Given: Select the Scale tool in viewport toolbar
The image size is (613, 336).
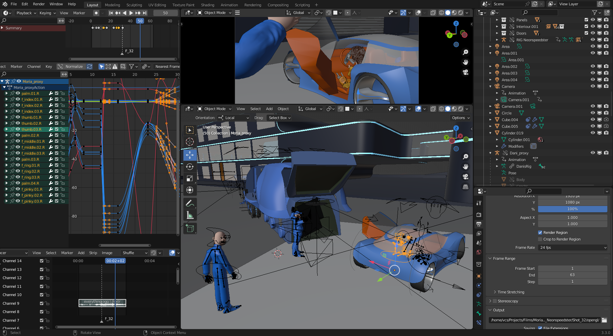Looking at the screenshot, I should [x=190, y=179].
